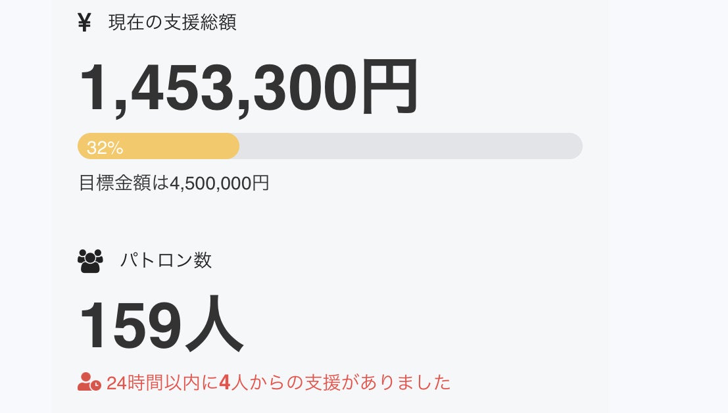Screen dimensions: 728x413
Task: Click the 目標金額は text
Action: (x=124, y=183)
